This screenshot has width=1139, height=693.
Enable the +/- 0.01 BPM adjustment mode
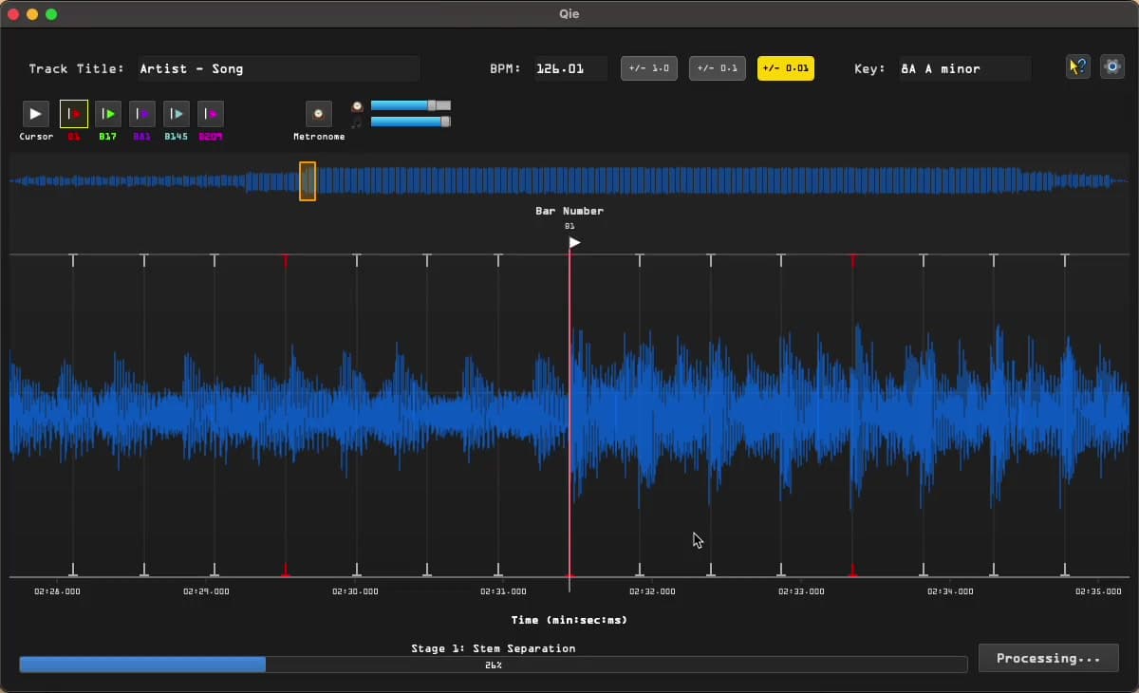tap(785, 68)
